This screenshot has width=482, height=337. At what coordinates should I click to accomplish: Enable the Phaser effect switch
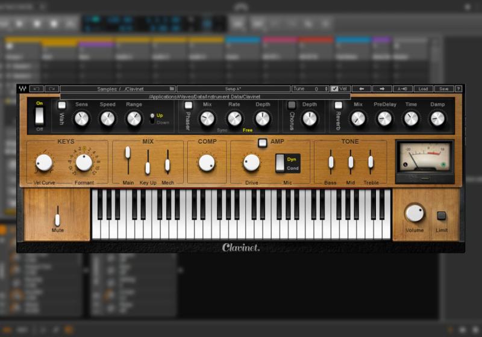tap(188, 105)
